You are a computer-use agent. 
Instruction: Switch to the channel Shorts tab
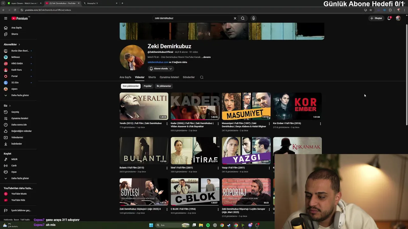(152, 77)
